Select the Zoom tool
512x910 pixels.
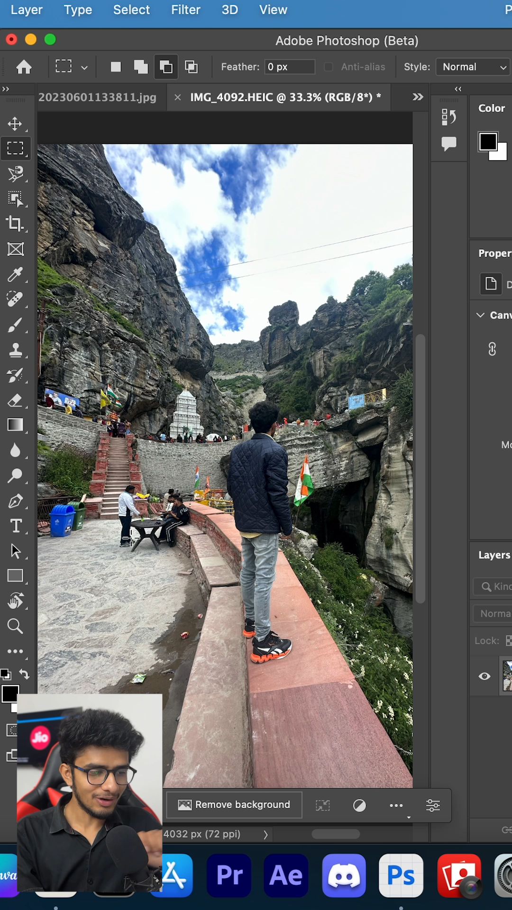click(x=15, y=627)
